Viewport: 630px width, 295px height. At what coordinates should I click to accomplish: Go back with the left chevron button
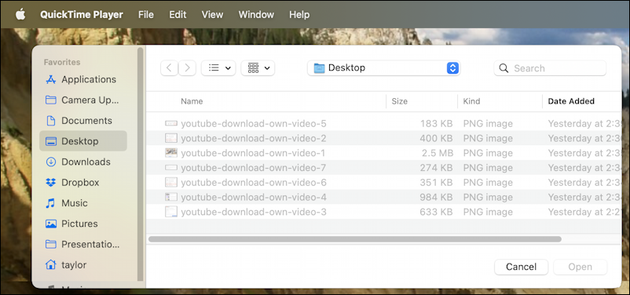tap(169, 67)
